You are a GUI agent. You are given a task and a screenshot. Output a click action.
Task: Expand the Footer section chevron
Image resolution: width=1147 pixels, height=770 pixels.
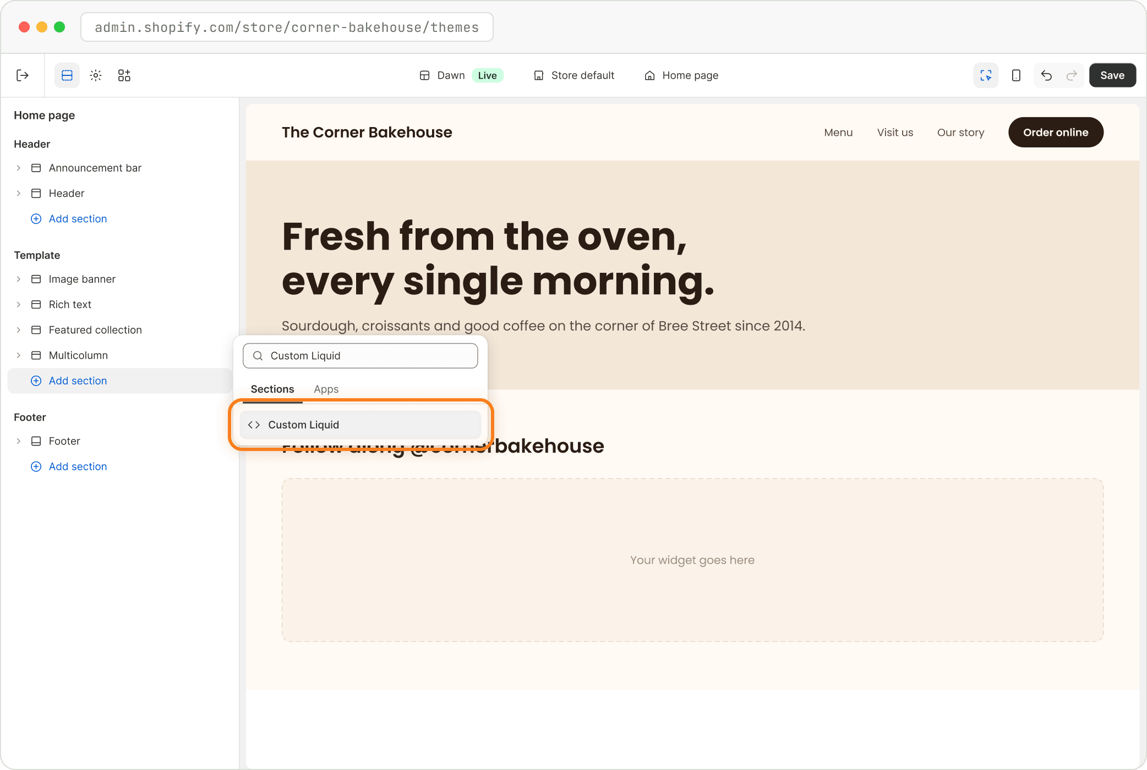(x=19, y=441)
